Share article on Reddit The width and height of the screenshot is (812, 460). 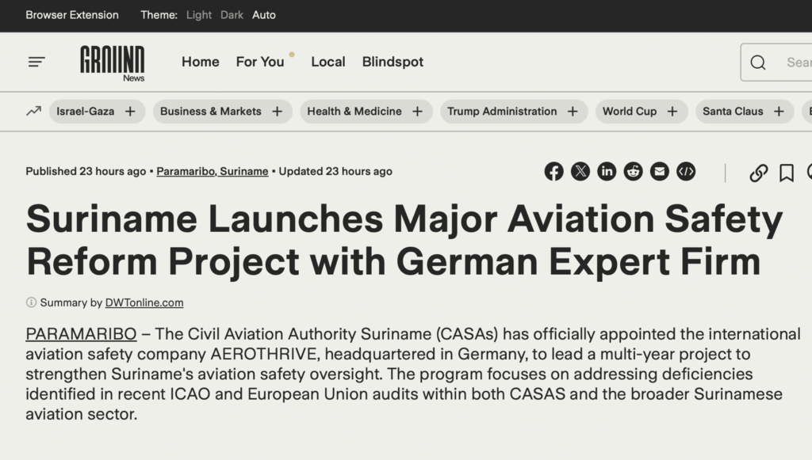633,172
